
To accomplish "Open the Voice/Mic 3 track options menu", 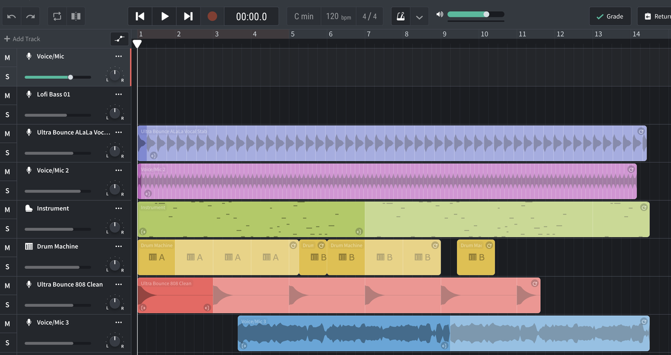I will [119, 323].
